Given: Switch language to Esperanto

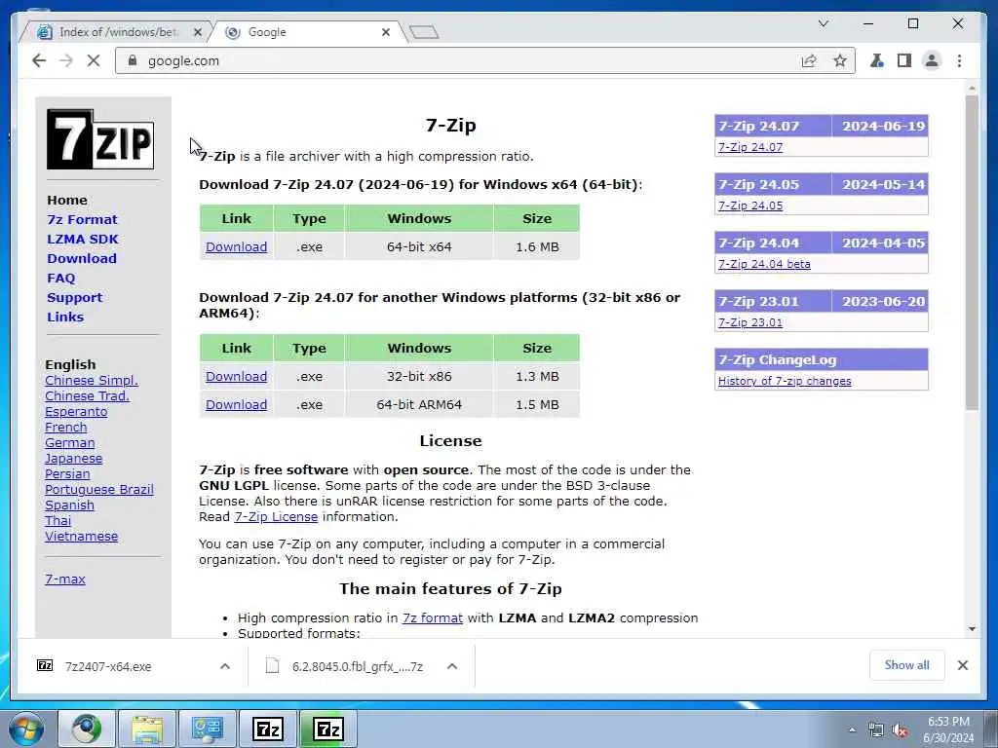Looking at the screenshot, I should coord(76,412).
